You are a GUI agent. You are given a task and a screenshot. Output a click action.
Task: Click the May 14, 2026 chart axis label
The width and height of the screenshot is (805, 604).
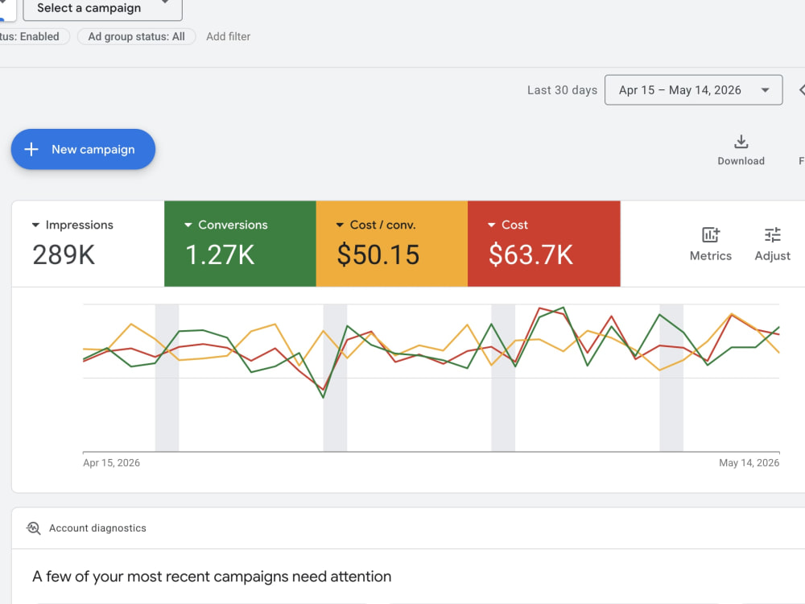tap(749, 463)
